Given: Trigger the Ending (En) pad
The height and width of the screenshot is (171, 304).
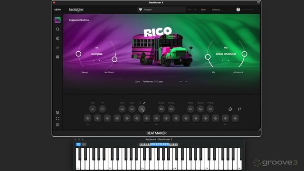Looking at the screenshot, I should click(210, 109).
